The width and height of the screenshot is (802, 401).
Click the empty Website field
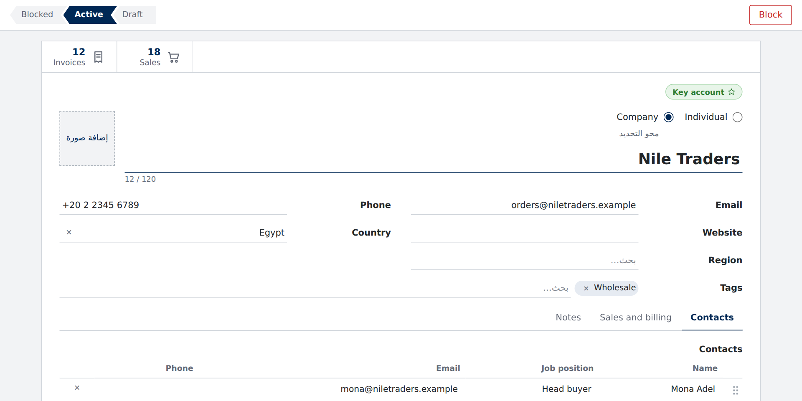(x=525, y=233)
